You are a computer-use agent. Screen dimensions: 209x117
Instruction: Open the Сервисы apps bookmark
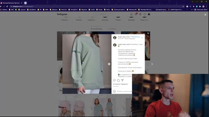point(4,9)
